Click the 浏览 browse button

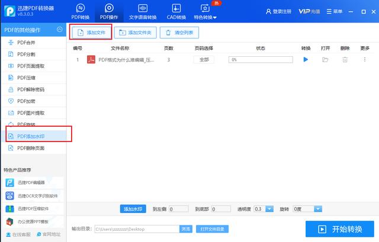tap(185, 229)
